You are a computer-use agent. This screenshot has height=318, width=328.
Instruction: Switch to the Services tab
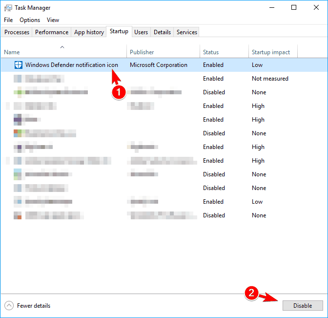click(x=187, y=32)
